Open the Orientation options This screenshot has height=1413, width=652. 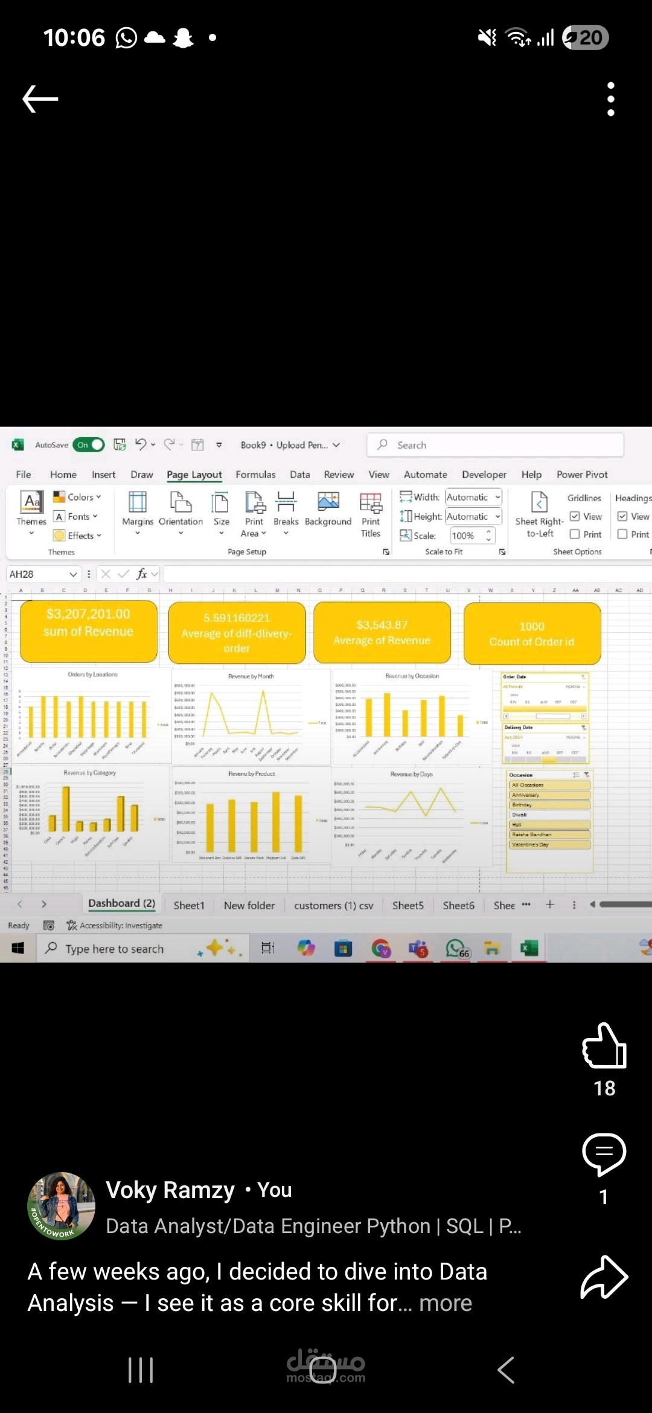[x=181, y=512]
